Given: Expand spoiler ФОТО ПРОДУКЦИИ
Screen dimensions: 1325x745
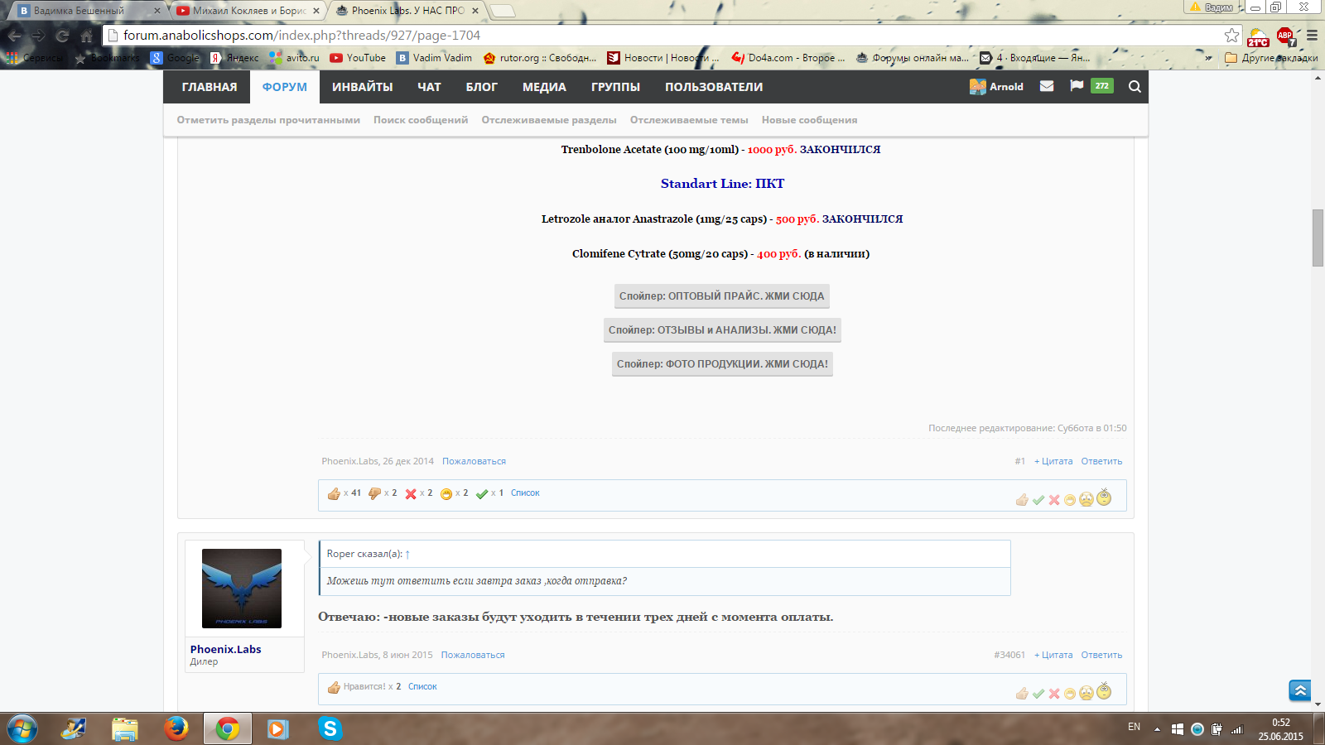Looking at the screenshot, I should pyautogui.click(x=722, y=364).
